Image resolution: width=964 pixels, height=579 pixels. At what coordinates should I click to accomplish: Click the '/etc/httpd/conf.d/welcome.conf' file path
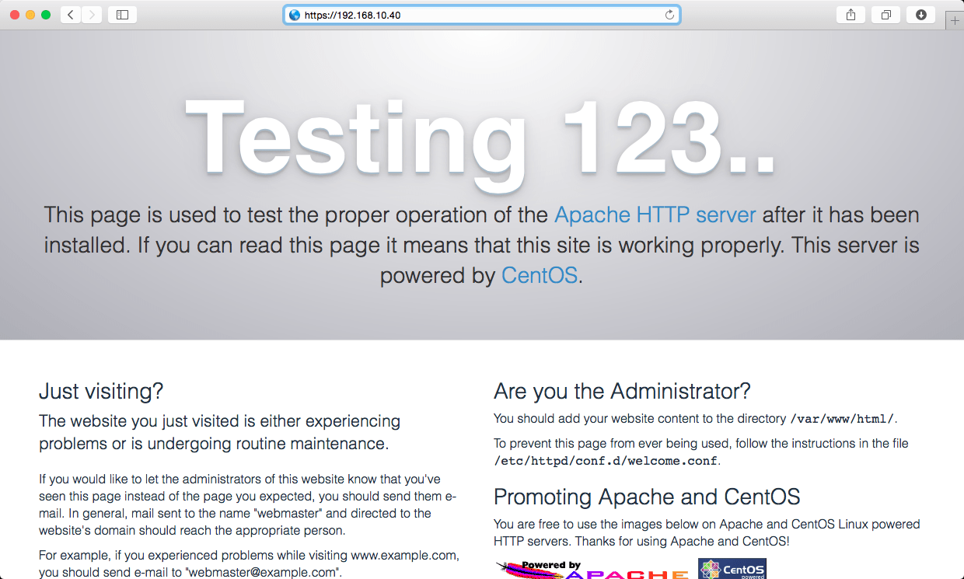coord(606,460)
